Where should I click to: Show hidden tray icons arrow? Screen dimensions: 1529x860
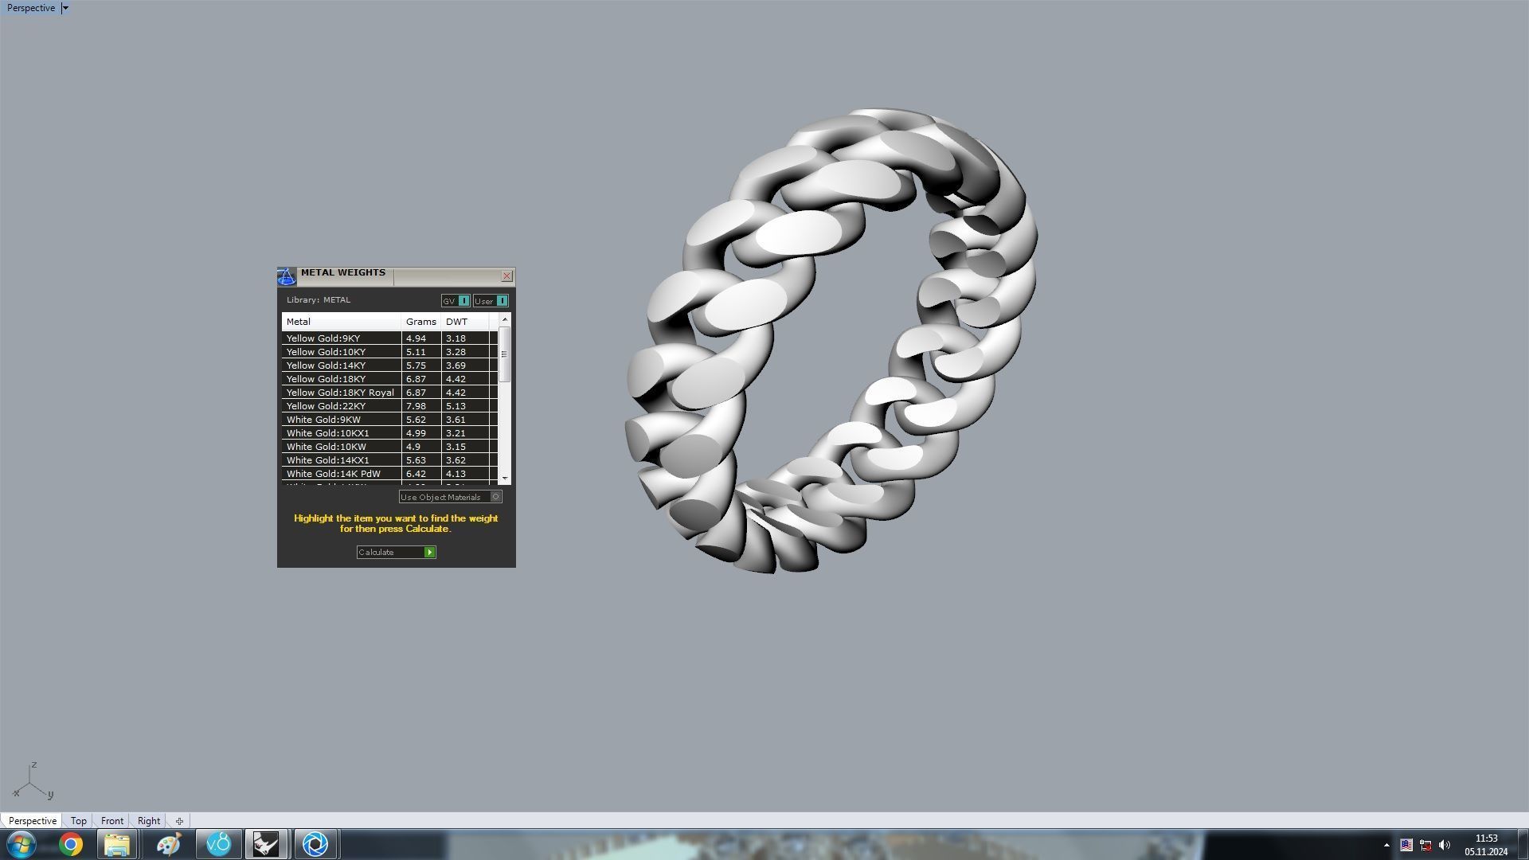coord(1386,845)
